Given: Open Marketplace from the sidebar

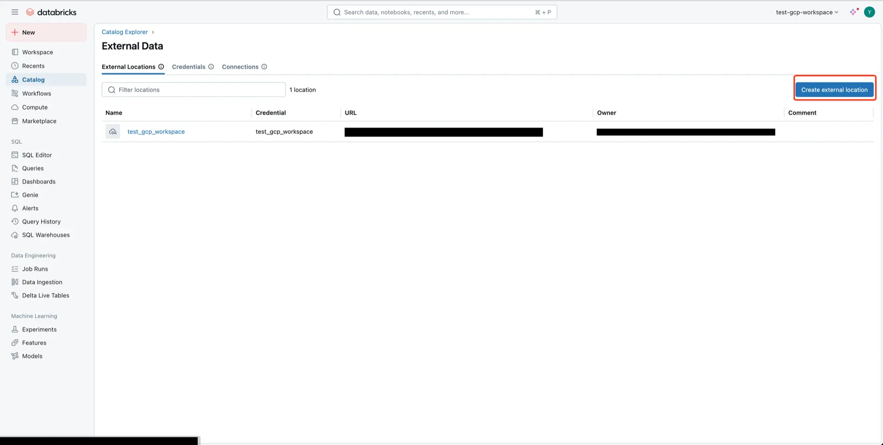Looking at the screenshot, I should (46, 121).
